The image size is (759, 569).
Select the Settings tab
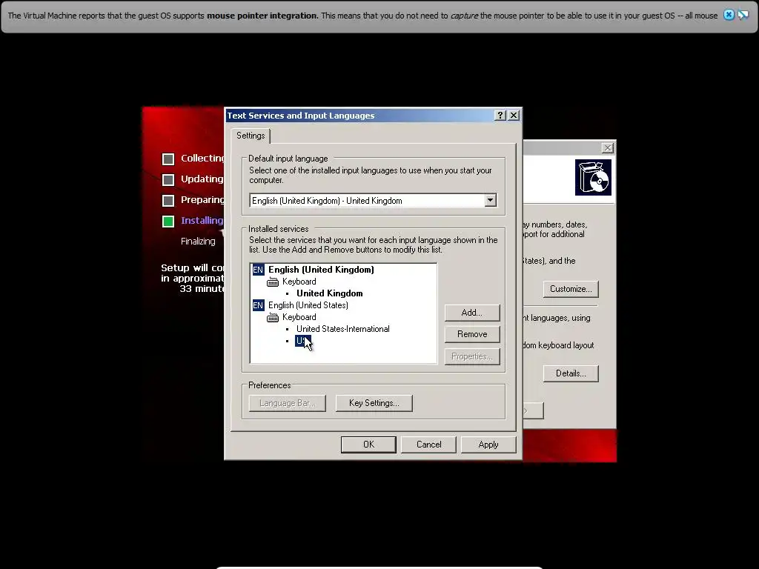tap(251, 136)
